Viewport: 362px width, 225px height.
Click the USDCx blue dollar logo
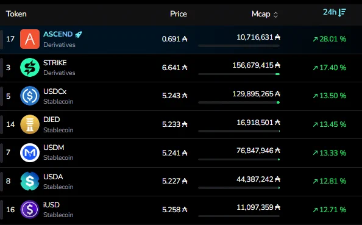30,96
